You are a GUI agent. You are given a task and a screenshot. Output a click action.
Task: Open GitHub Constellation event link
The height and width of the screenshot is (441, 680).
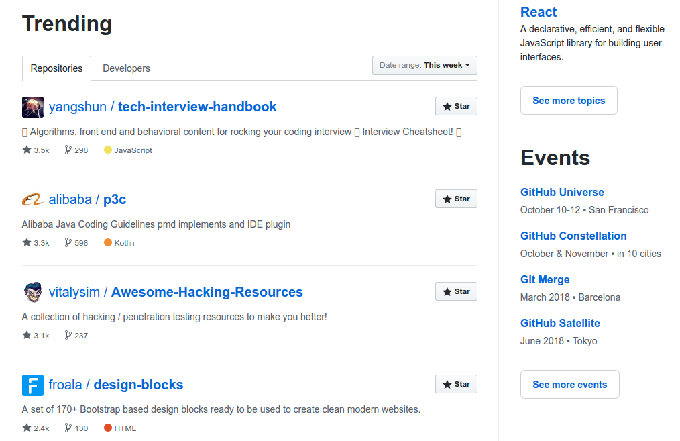[x=573, y=236]
